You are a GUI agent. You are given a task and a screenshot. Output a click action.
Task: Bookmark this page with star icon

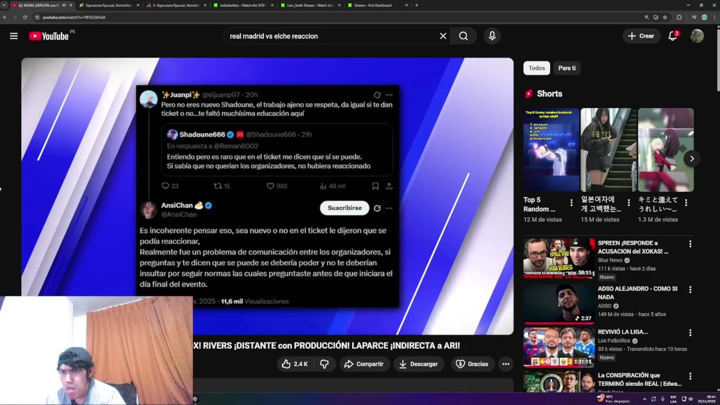pos(665,17)
